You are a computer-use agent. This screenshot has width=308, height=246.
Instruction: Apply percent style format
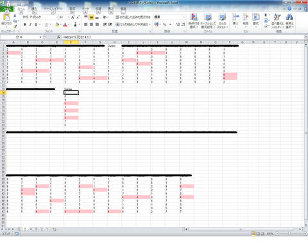point(164,24)
